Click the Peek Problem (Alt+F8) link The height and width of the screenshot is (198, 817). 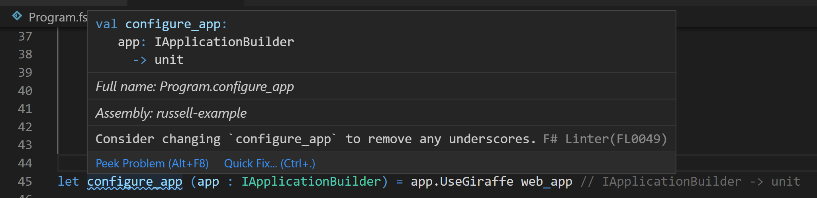click(x=152, y=163)
